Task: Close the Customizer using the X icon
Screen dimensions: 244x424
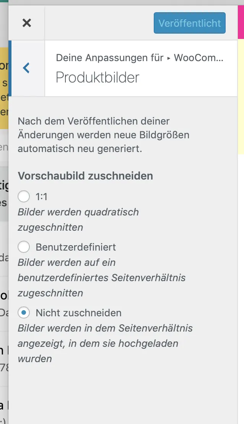Action: coord(26,23)
